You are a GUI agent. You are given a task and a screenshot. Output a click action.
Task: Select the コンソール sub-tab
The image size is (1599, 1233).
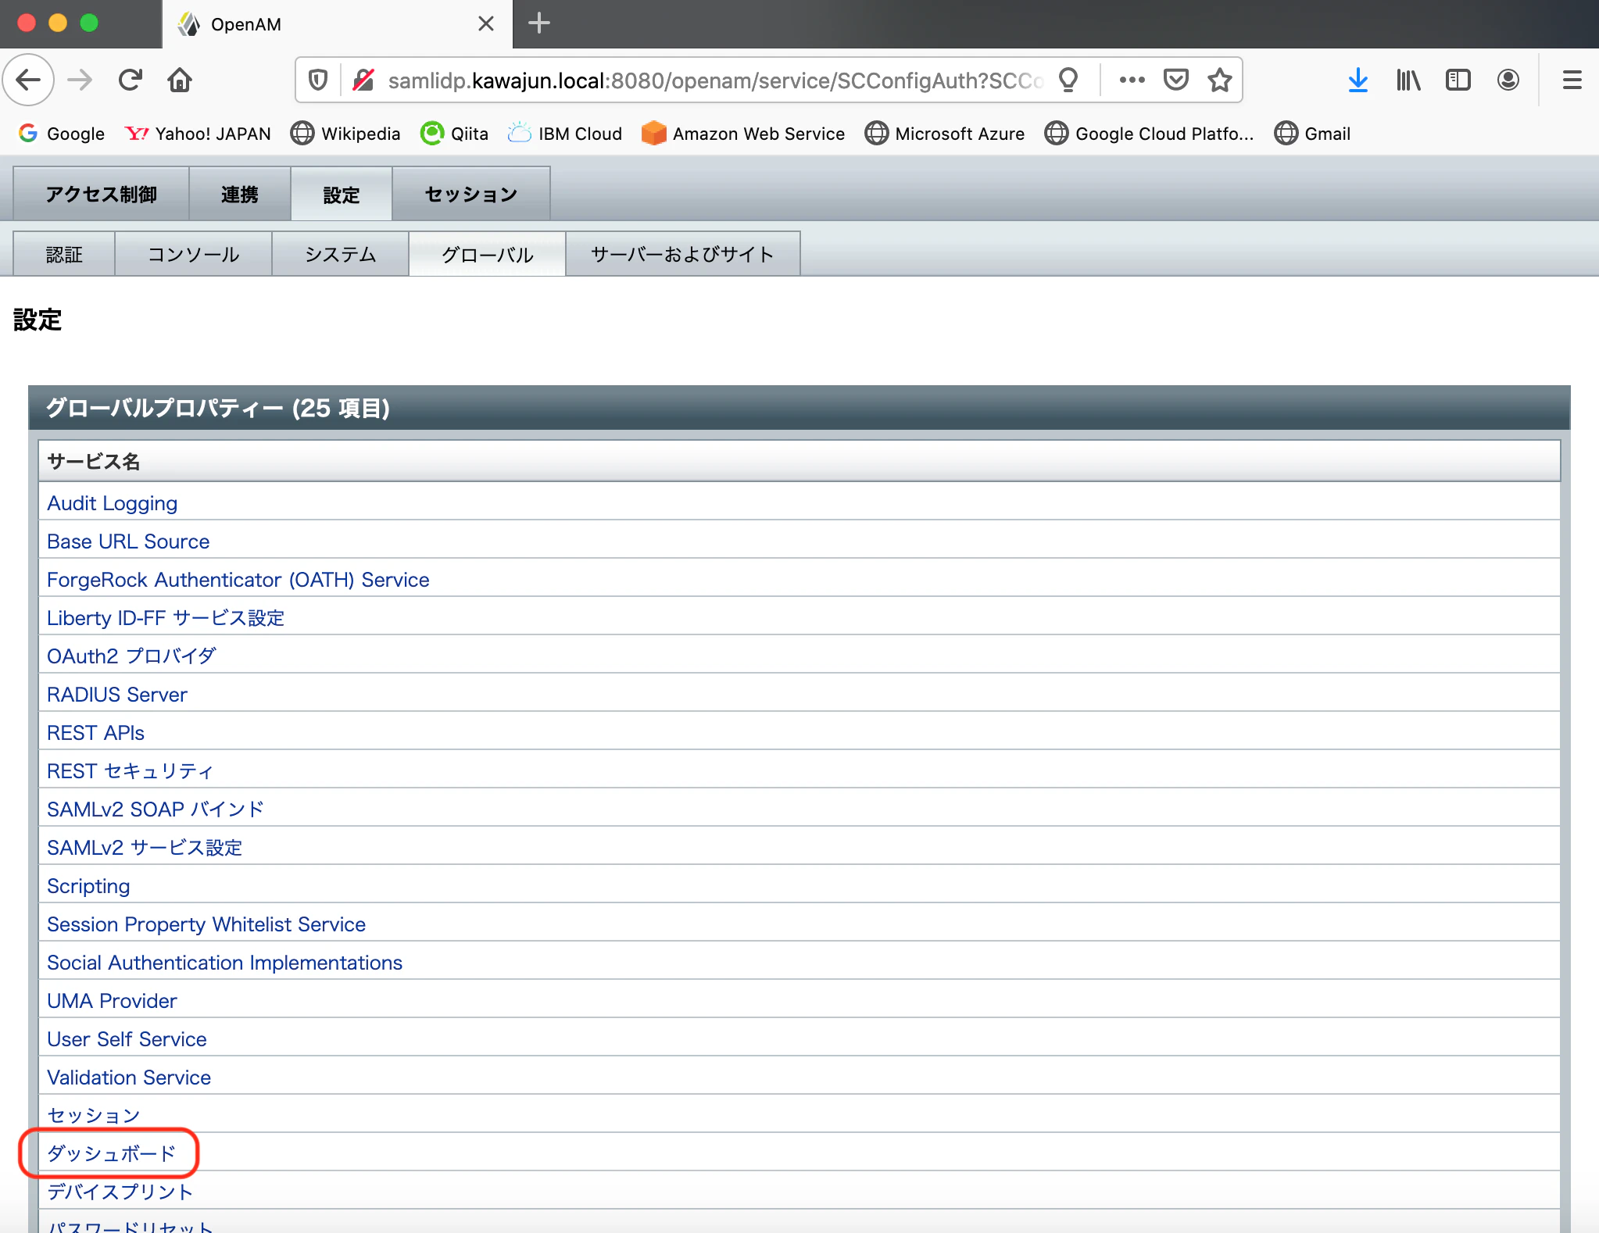194,254
